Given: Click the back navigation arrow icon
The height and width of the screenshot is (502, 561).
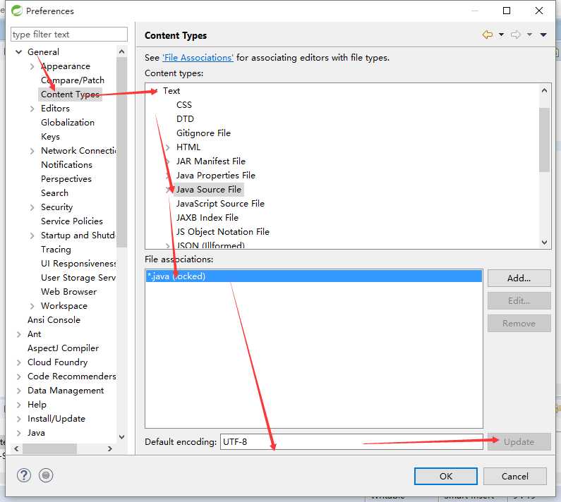Looking at the screenshot, I should tap(487, 35).
